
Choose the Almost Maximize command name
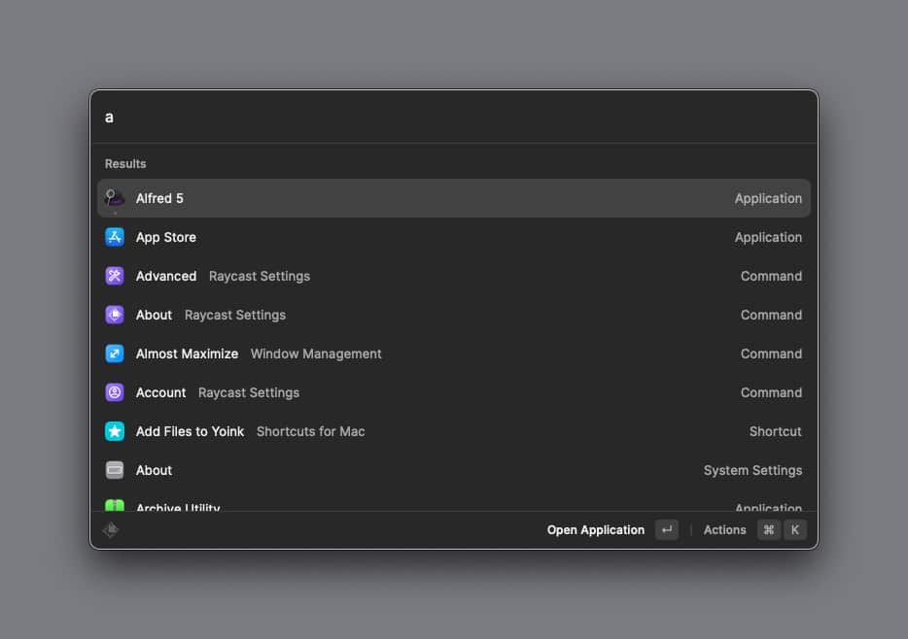pyautogui.click(x=187, y=353)
